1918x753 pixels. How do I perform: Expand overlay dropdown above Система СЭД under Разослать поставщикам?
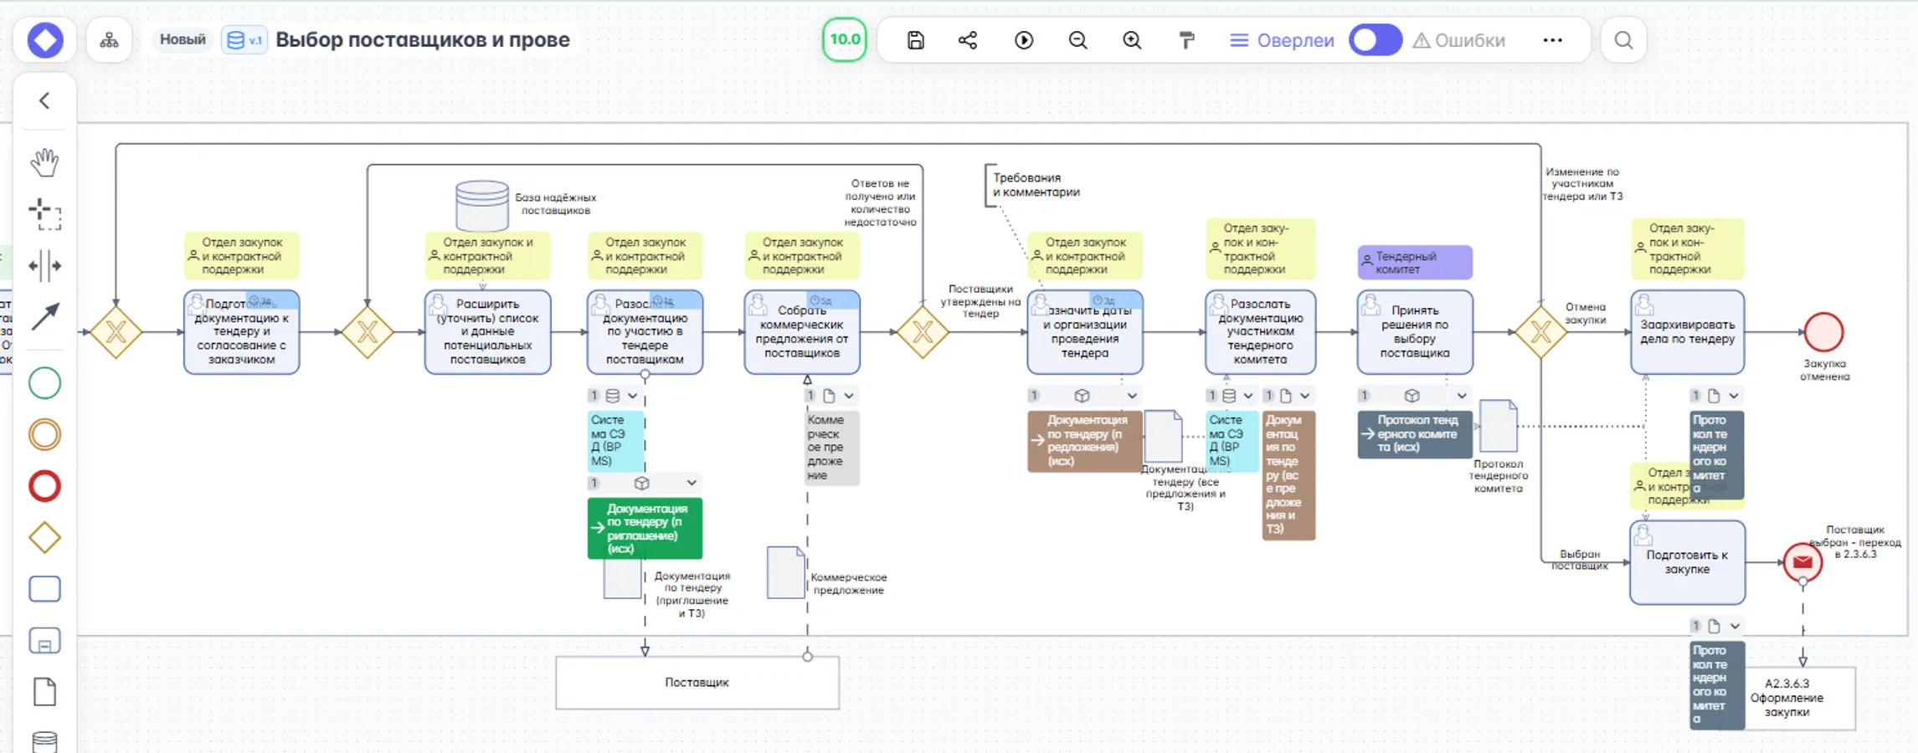click(x=633, y=396)
